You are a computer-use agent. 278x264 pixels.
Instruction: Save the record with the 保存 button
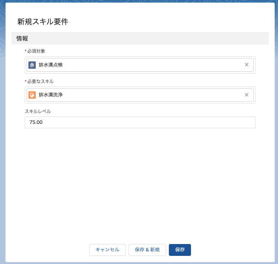point(180,250)
